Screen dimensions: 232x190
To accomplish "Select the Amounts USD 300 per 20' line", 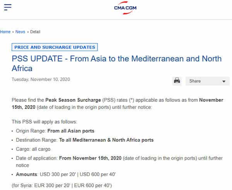I will tap(66, 174).
